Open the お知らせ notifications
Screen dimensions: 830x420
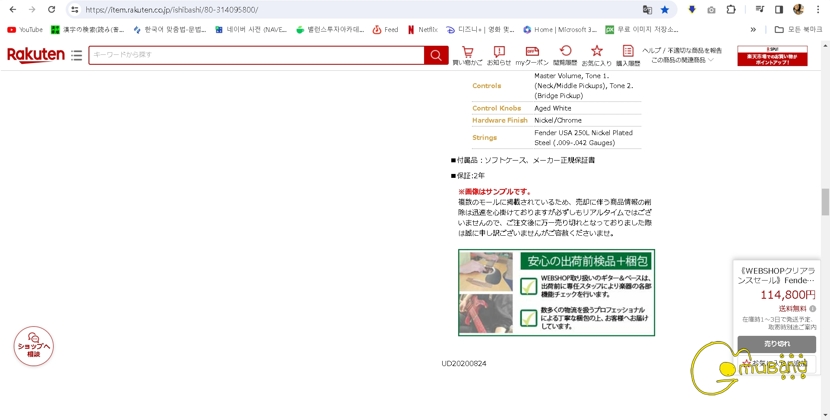[x=499, y=56]
